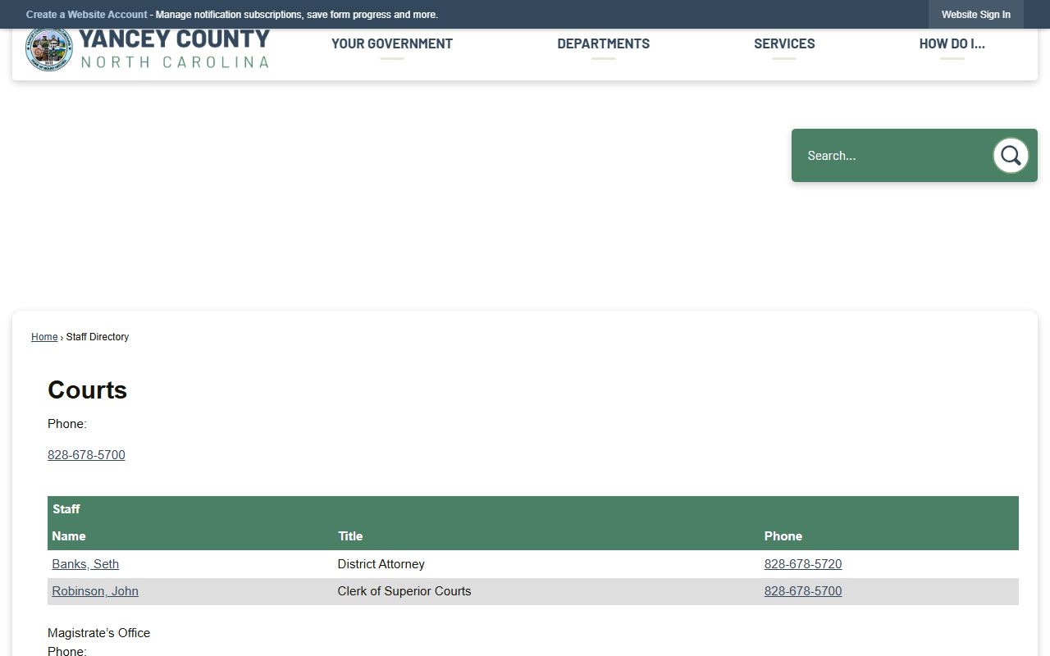
Task: Click the Name column header
Action: click(x=69, y=536)
